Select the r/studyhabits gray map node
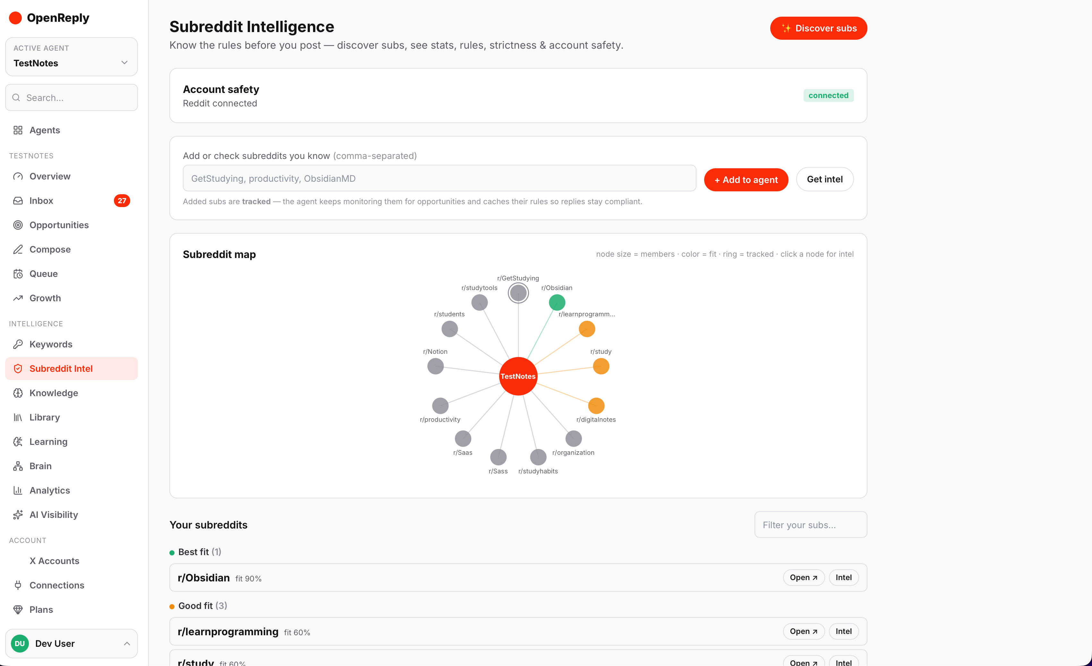The image size is (1092, 666). pyautogui.click(x=538, y=457)
